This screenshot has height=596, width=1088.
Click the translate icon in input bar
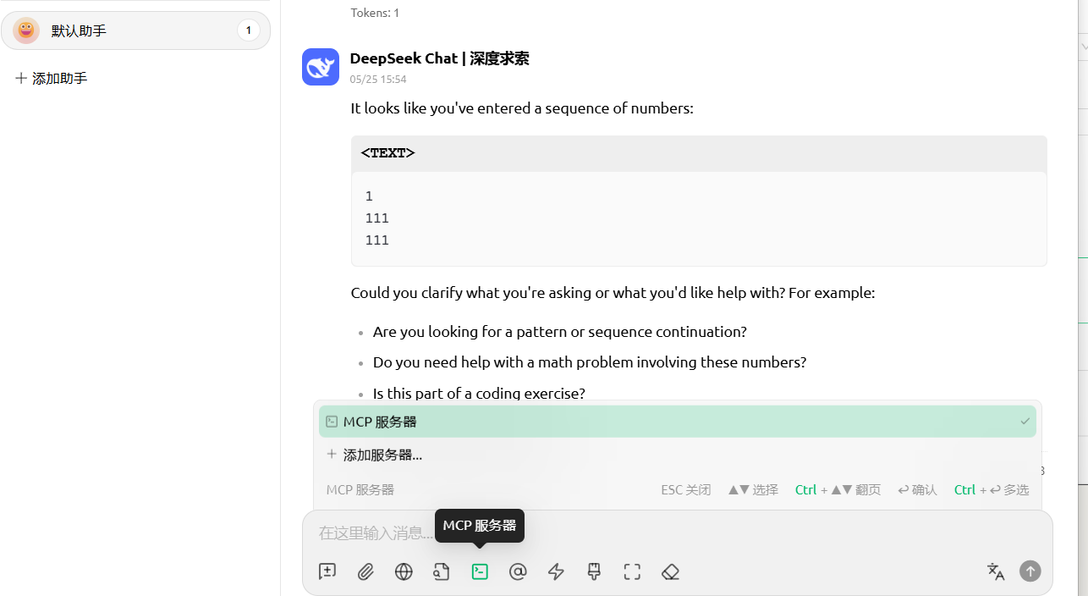[x=996, y=571]
